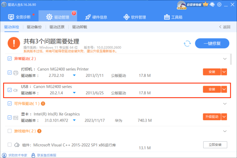Click the upgradable drivers info badge
Image resolution: width=237 pixels, height=158 pixels.
coord(43,103)
